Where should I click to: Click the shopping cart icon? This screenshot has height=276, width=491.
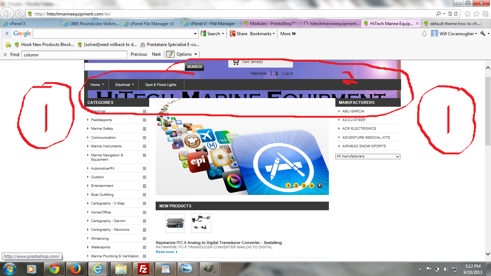236,62
